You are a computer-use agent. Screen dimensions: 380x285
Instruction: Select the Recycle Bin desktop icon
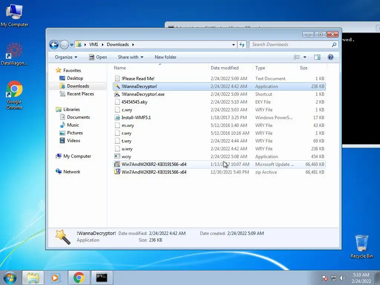point(361,246)
